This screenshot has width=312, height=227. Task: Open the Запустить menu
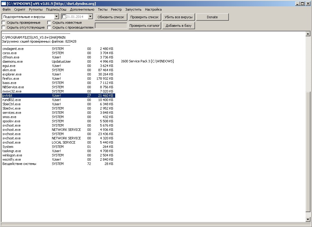pyautogui.click(x=133, y=9)
